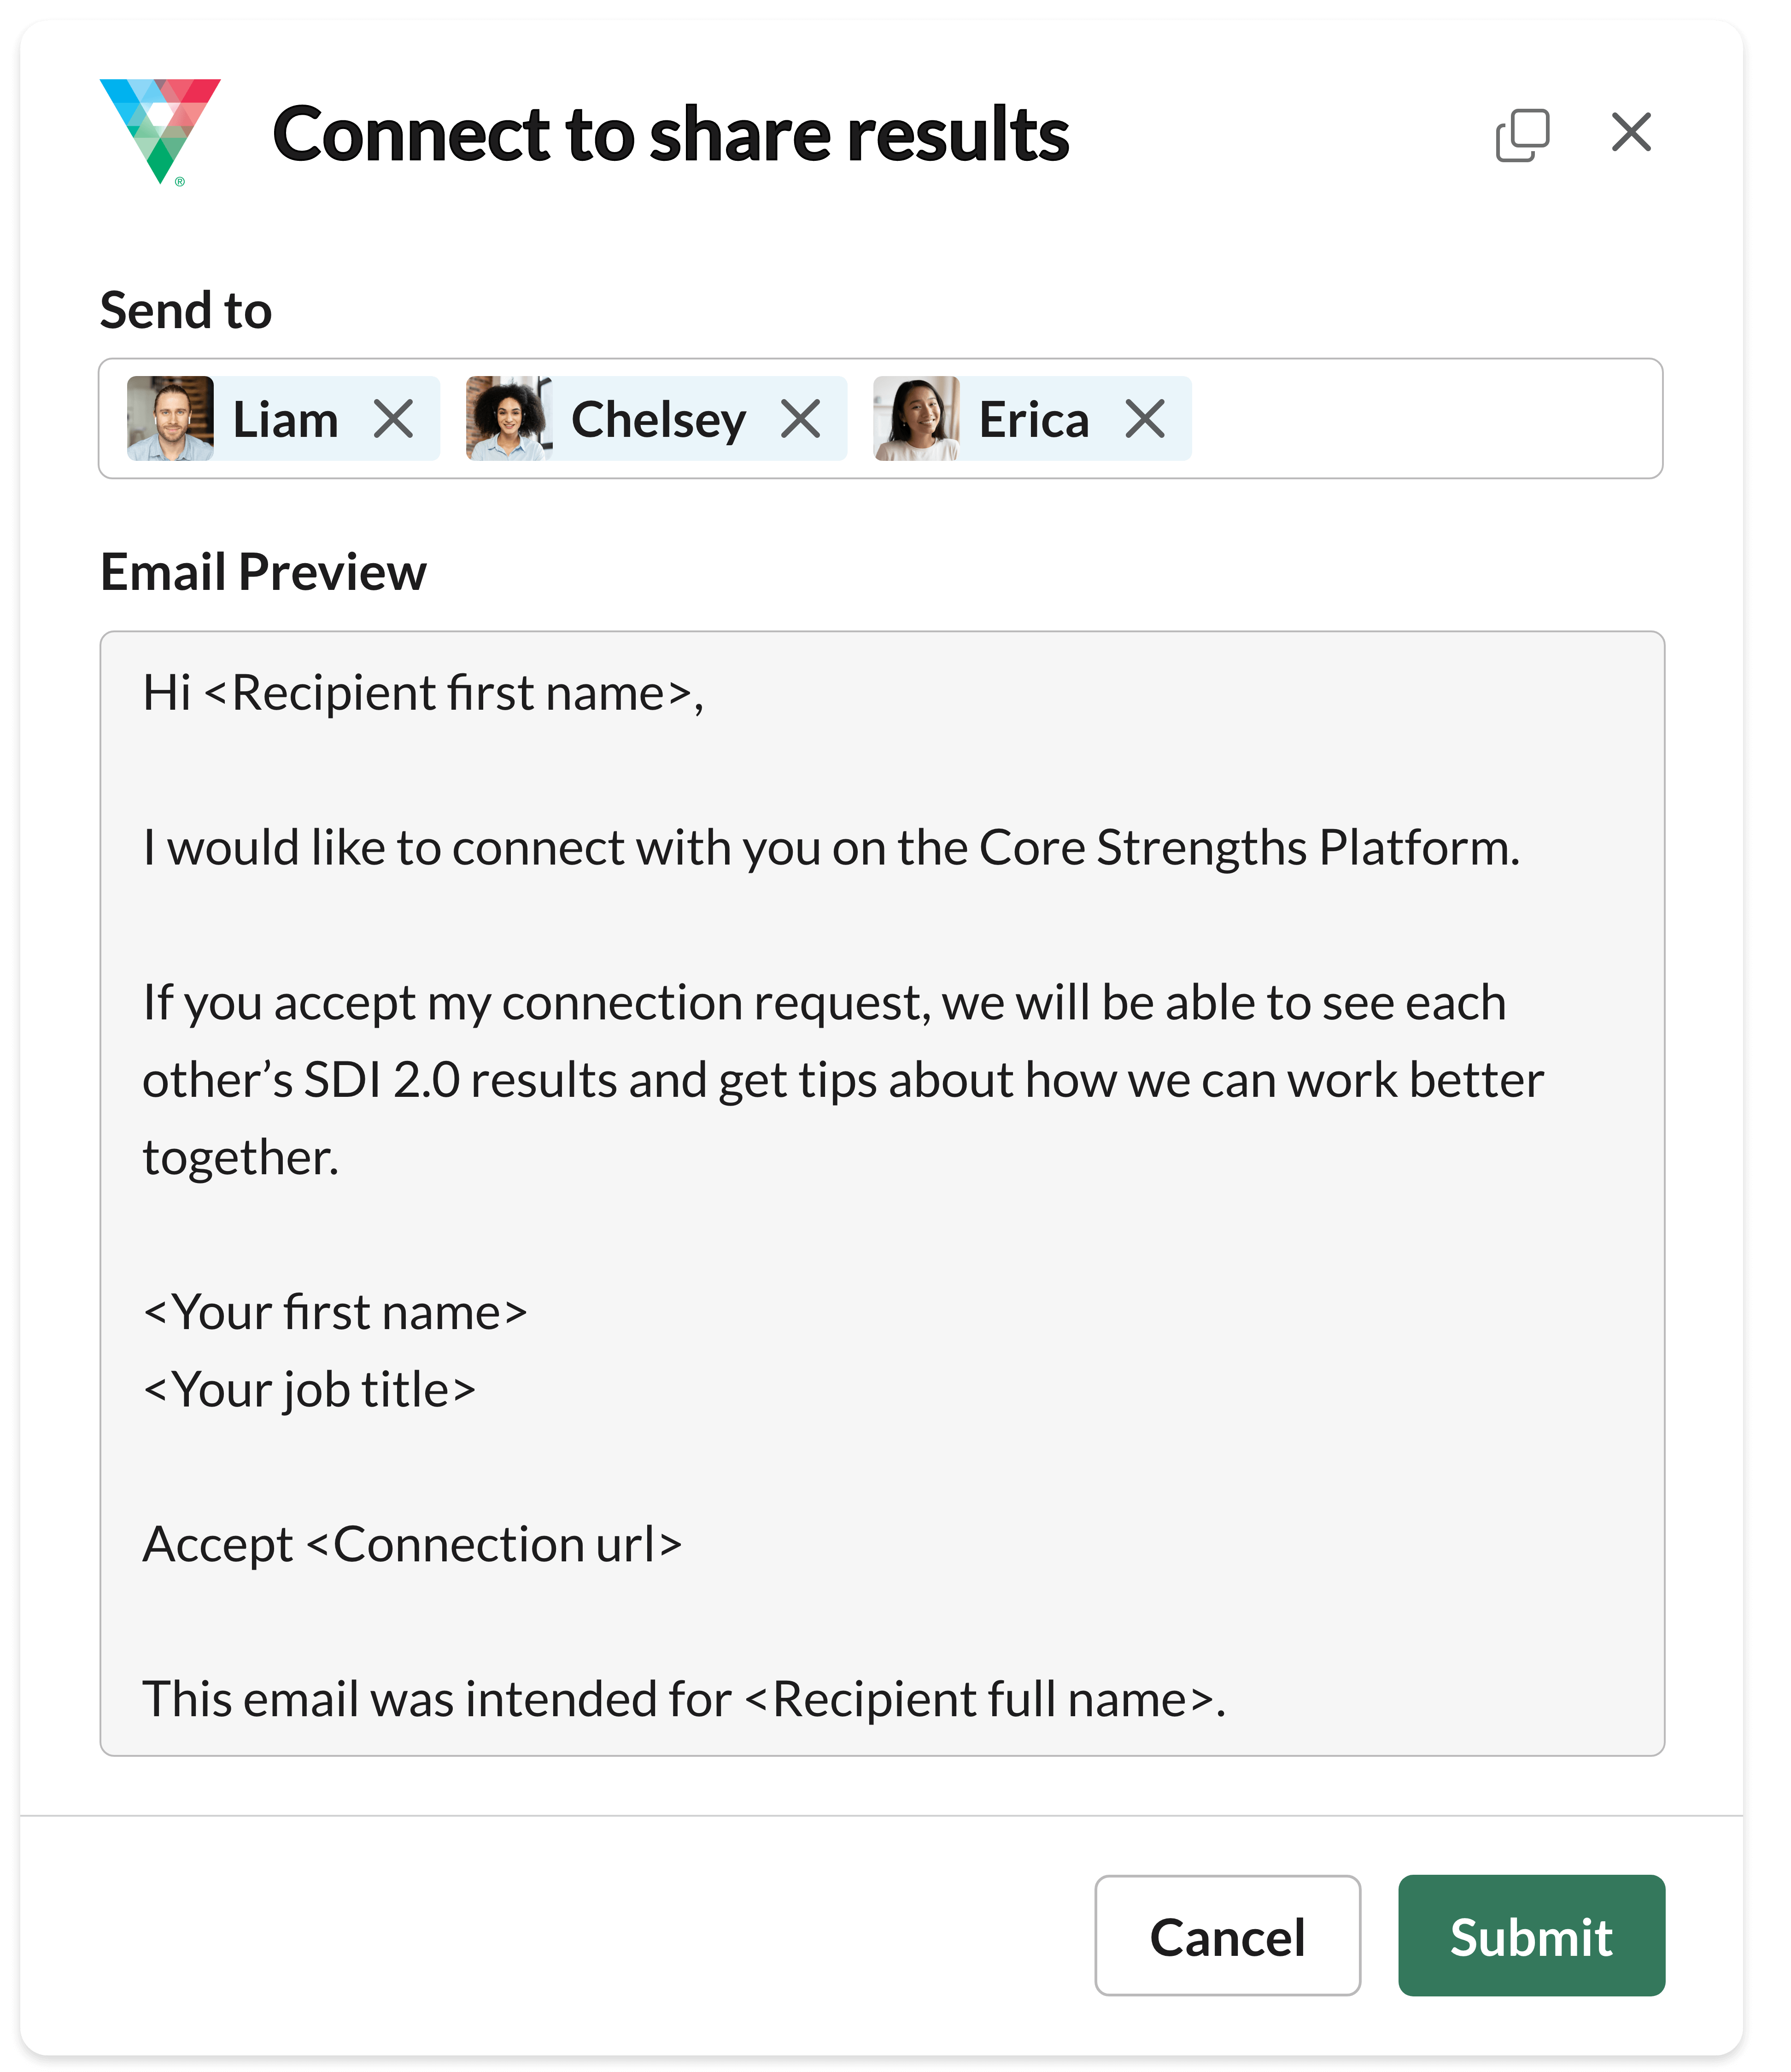Select the Liam recipient chip name

[286, 419]
